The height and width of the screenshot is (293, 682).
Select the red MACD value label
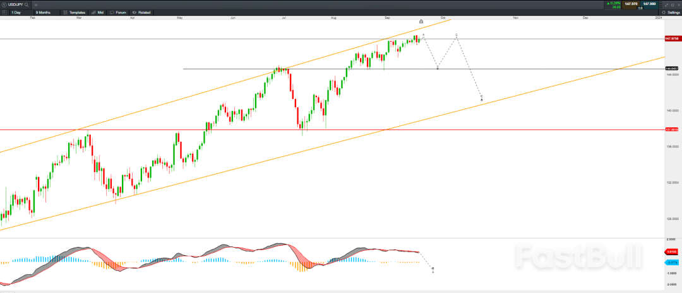pyautogui.click(x=672, y=252)
